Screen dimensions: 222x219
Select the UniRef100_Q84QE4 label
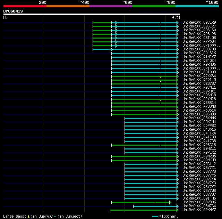pos(199,61)
